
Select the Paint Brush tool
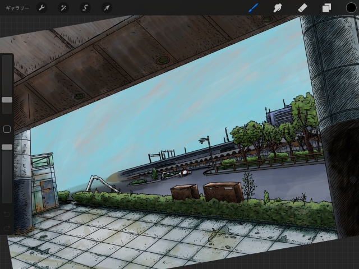pos(254,8)
